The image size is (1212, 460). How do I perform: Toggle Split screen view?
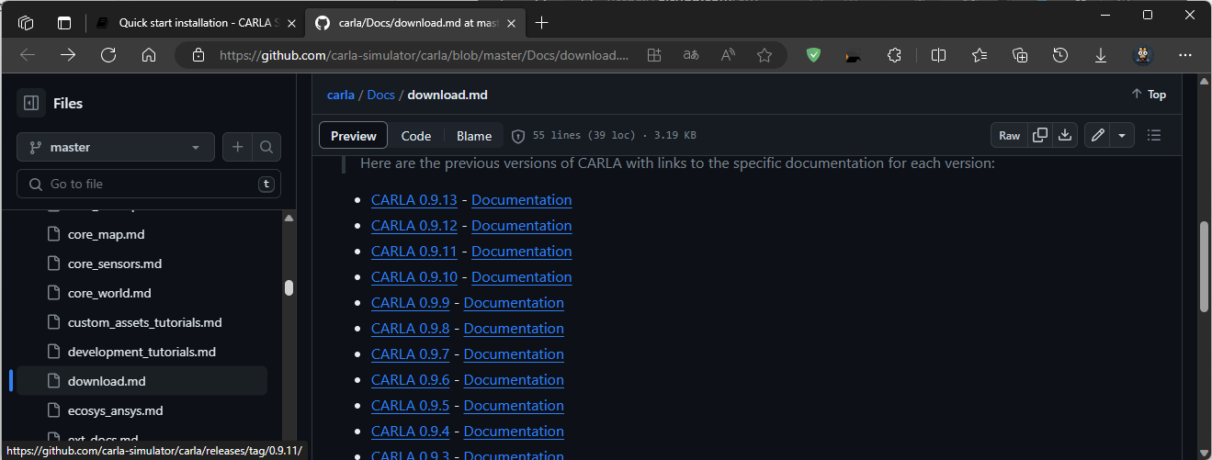938,55
